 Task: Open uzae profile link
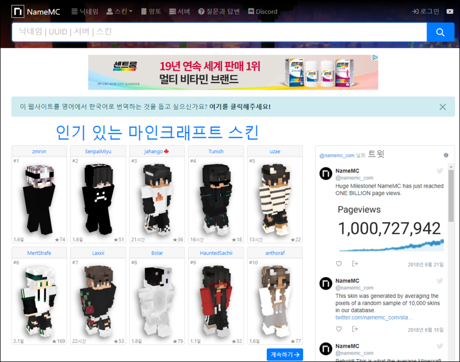[x=275, y=151]
